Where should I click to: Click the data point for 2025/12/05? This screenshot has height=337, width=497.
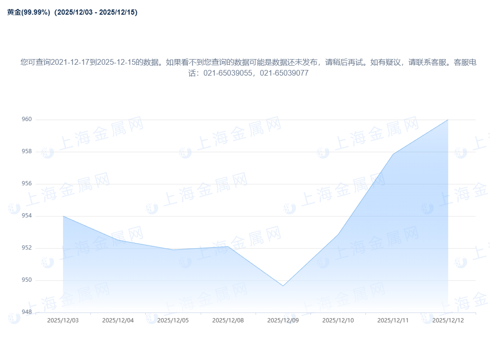(173, 250)
